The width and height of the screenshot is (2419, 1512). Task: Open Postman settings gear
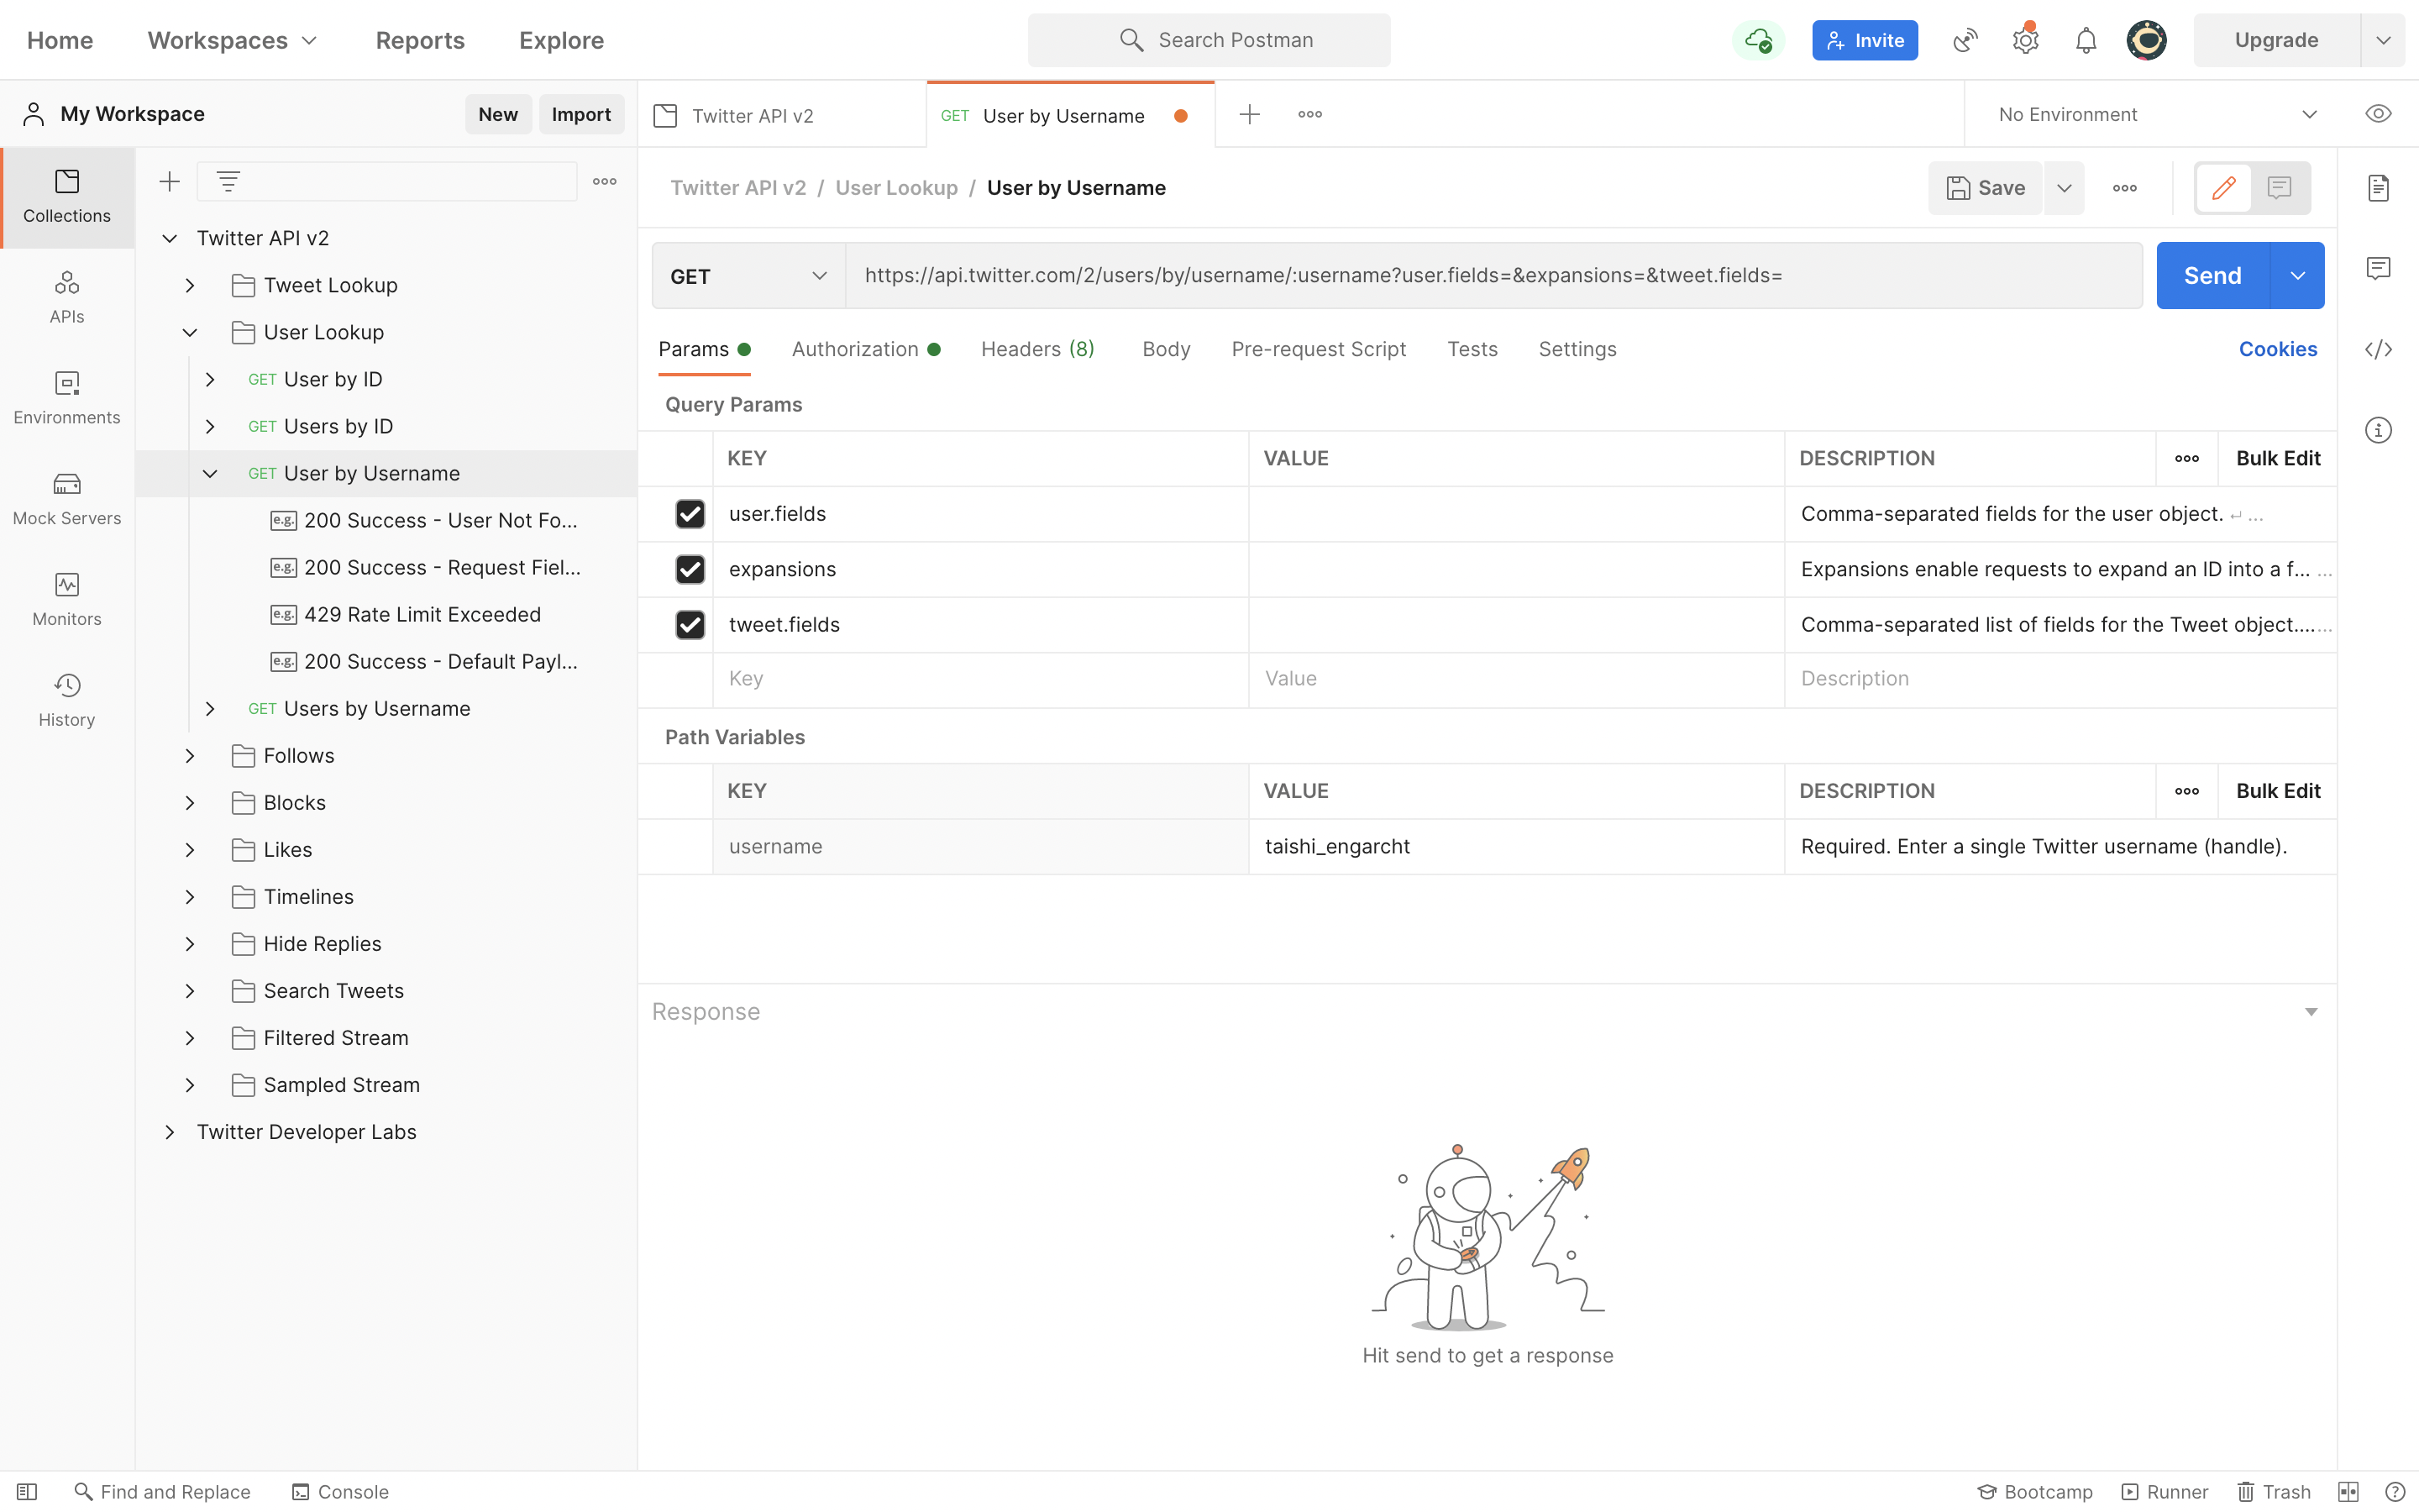tap(2024, 40)
